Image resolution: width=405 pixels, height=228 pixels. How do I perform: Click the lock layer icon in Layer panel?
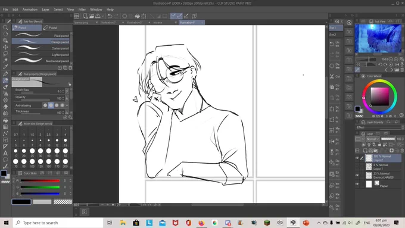pyautogui.click(x=379, y=145)
